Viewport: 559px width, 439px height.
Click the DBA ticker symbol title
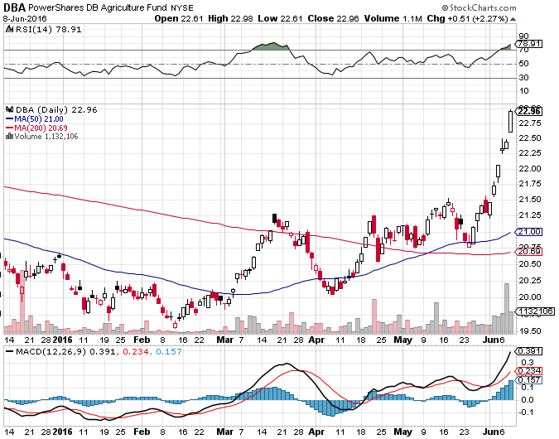pyautogui.click(x=14, y=7)
